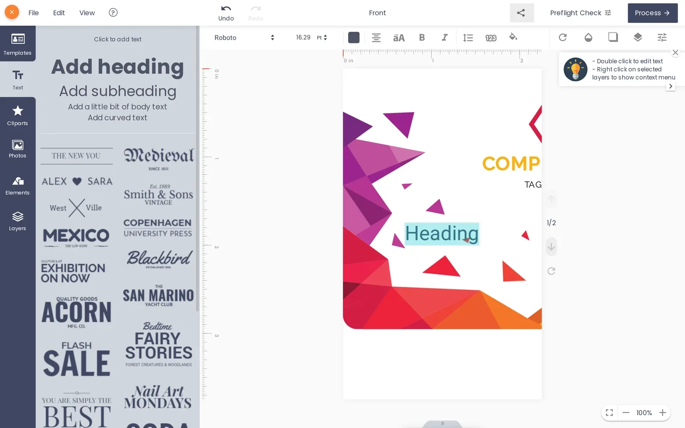This screenshot has height=428, width=685.
Task: Click the rotate icon in toolbar
Action: (563, 37)
